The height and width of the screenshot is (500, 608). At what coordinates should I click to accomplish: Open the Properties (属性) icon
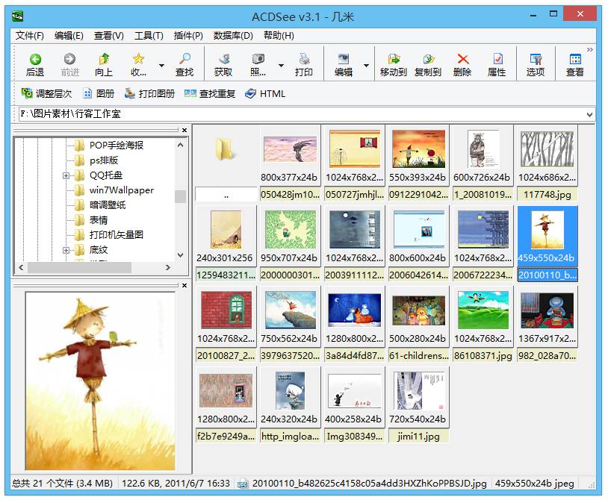497,59
